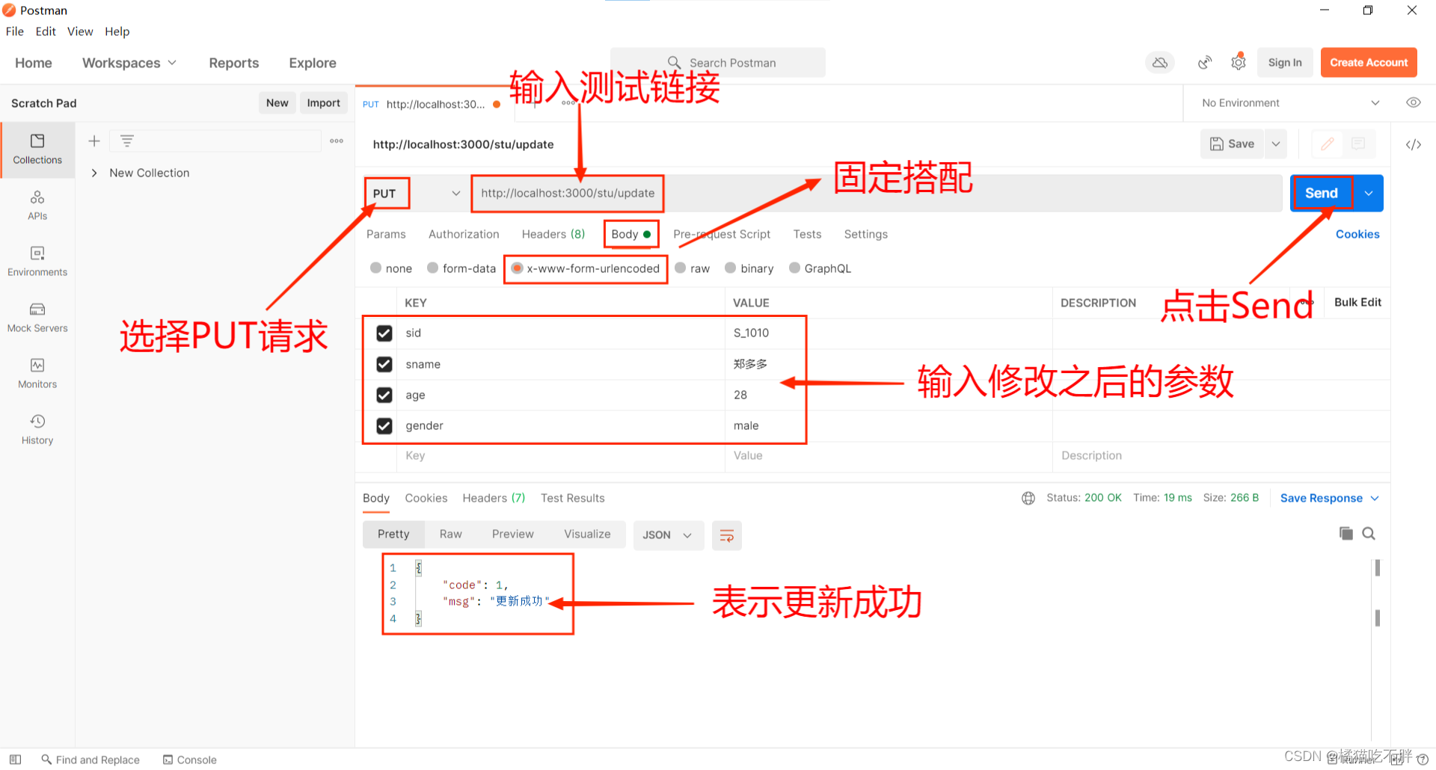Open the code snippet panel icon
1436x770 pixels.
point(1414,144)
